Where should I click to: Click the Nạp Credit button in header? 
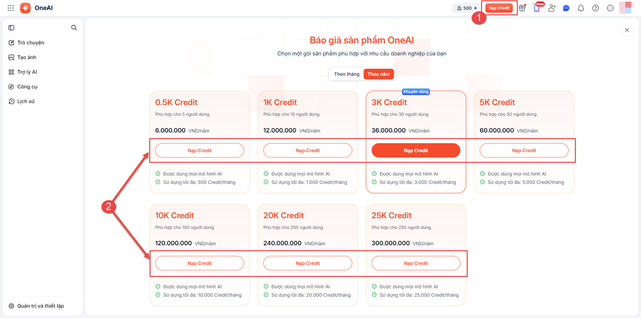[x=499, y=8]
